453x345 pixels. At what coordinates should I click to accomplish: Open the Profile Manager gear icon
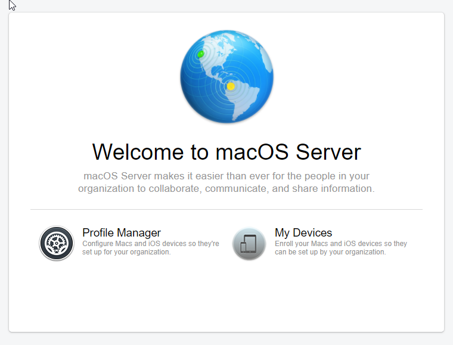tap(57, 243)
